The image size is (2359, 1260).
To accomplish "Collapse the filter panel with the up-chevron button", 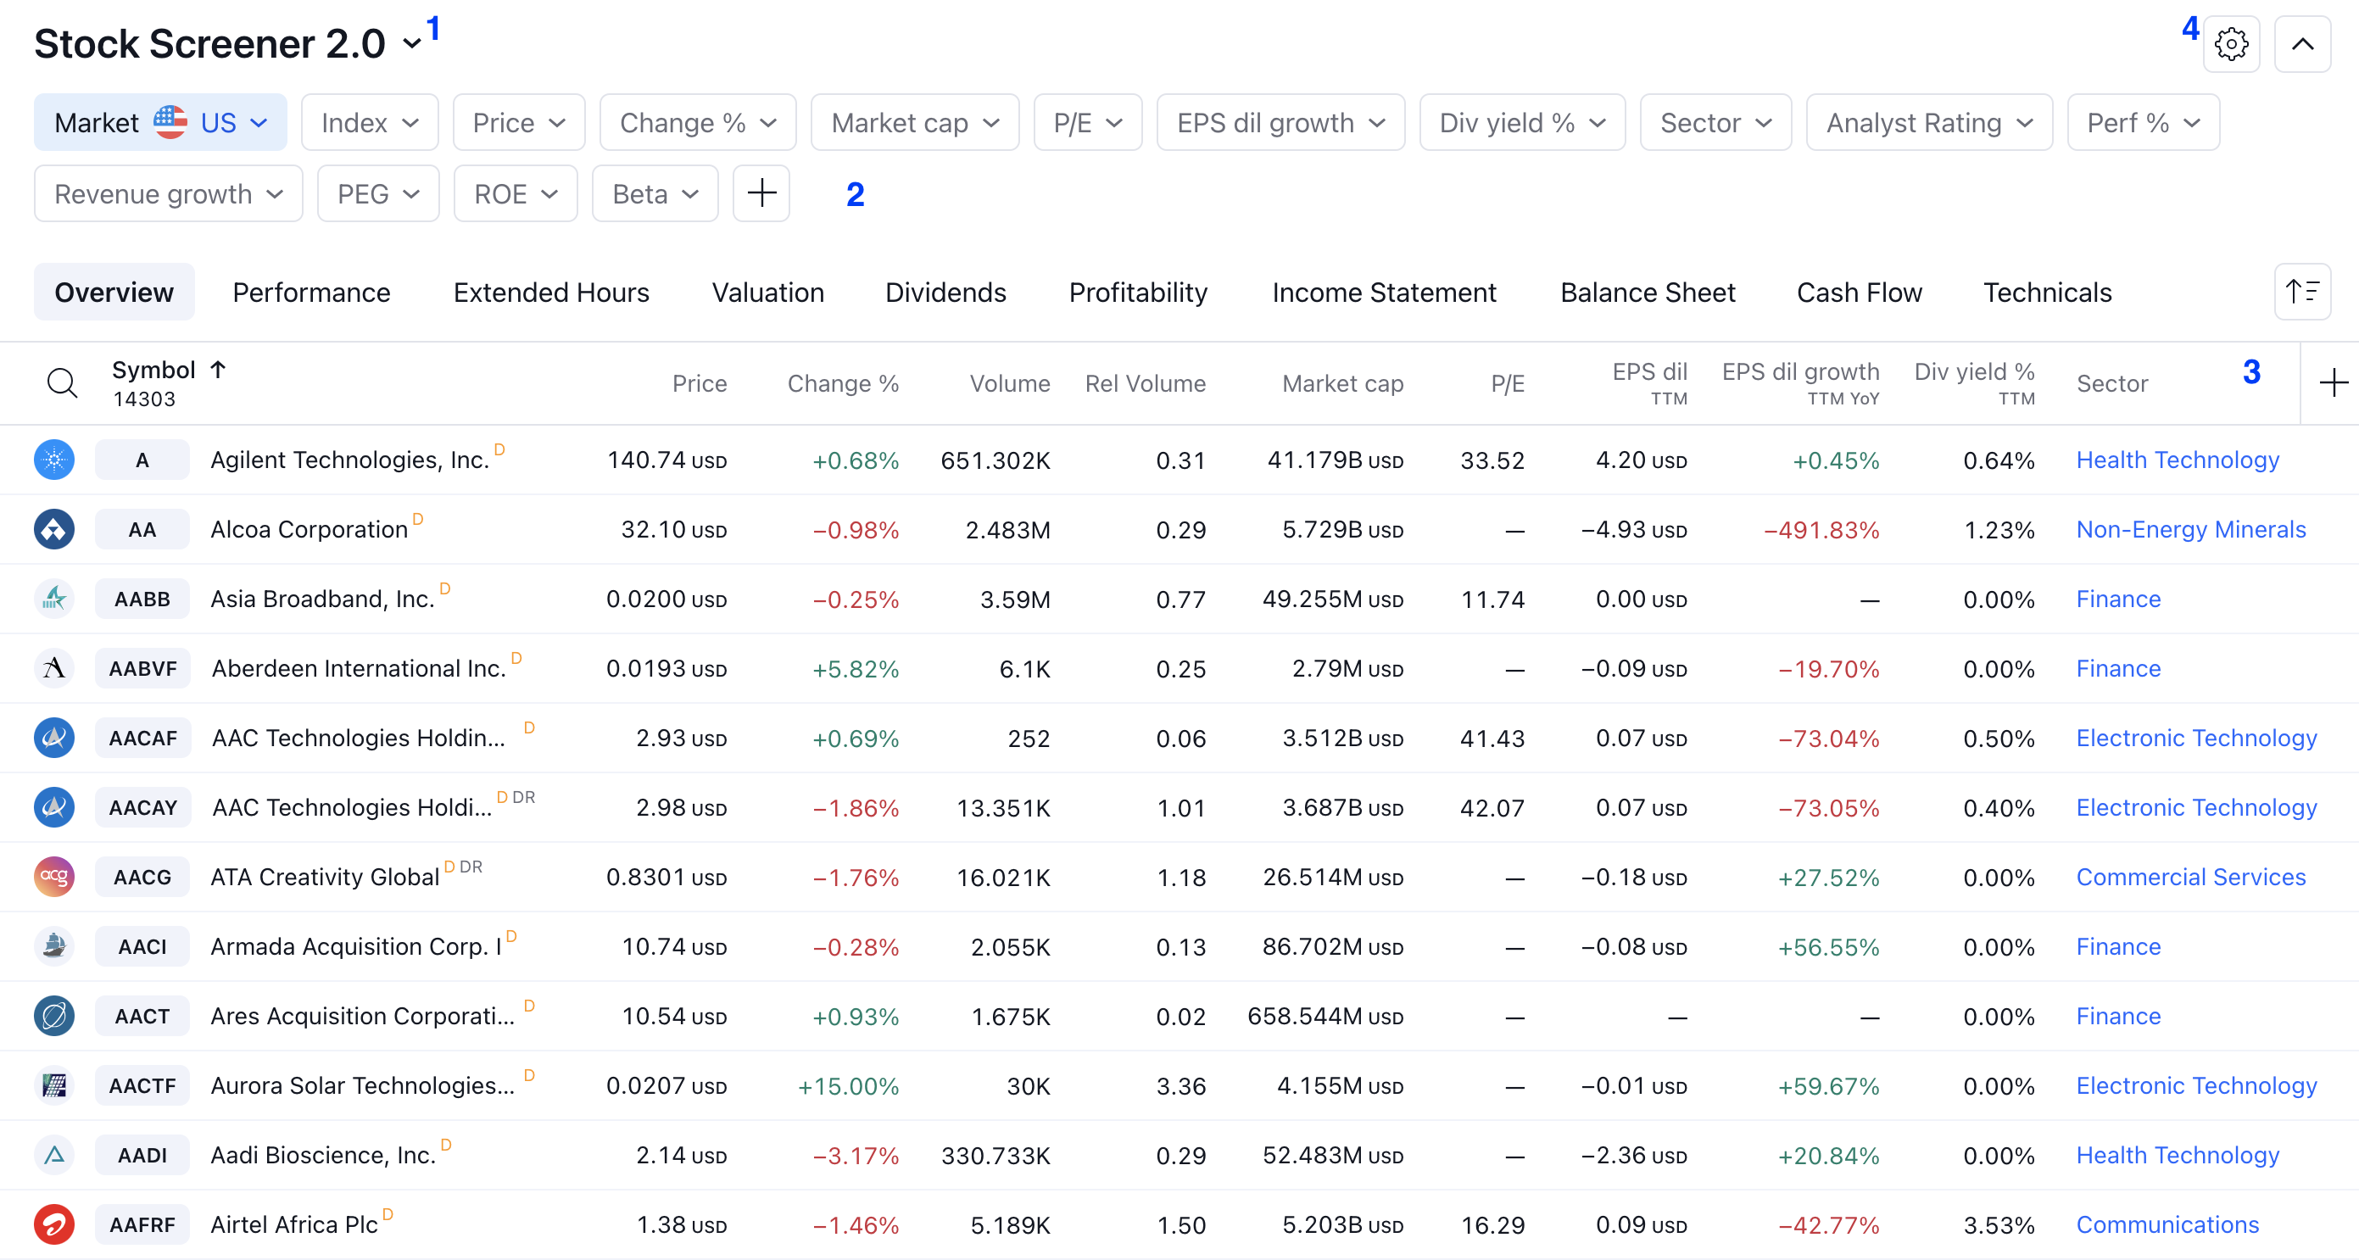I will pos(2301,44).
